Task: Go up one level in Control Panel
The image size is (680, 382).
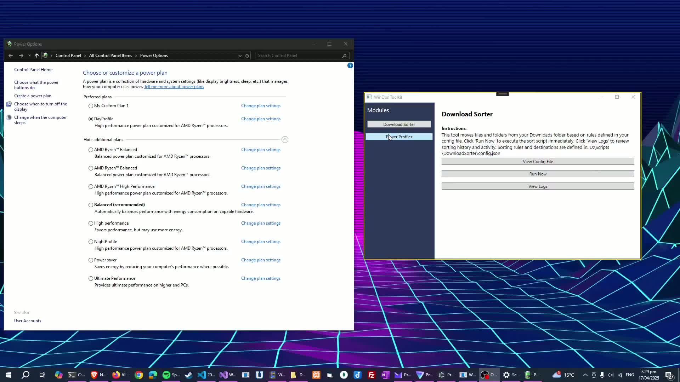Action: coord(36,56)
